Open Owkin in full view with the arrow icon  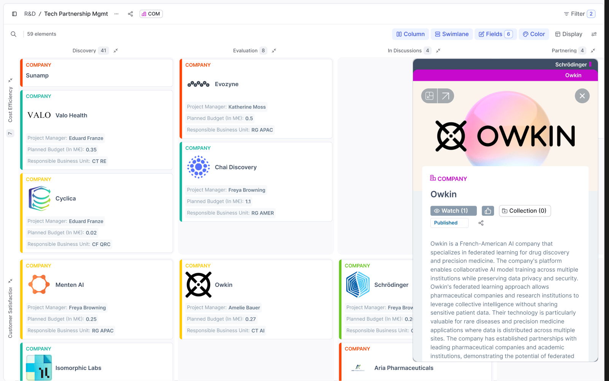click(446, 96)
